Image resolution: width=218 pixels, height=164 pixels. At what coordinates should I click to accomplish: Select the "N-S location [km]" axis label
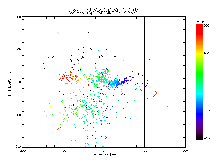[10, 82]
